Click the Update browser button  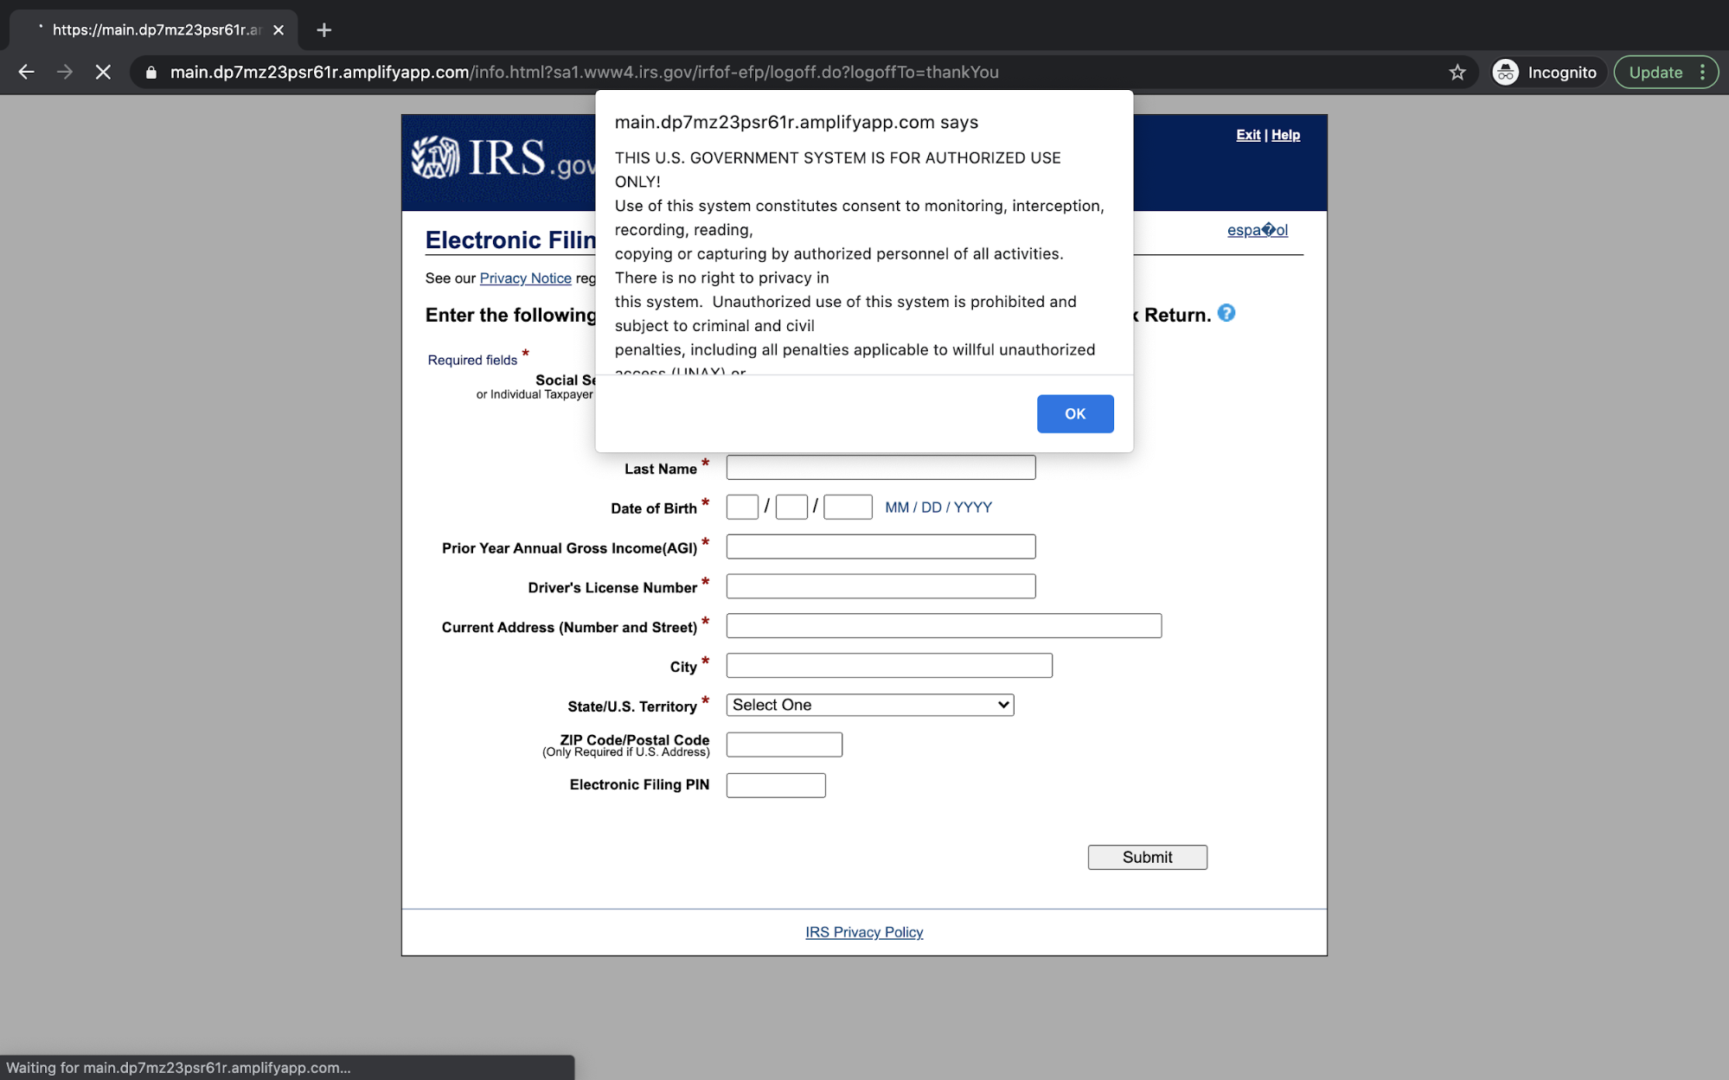click(1655, 73)
